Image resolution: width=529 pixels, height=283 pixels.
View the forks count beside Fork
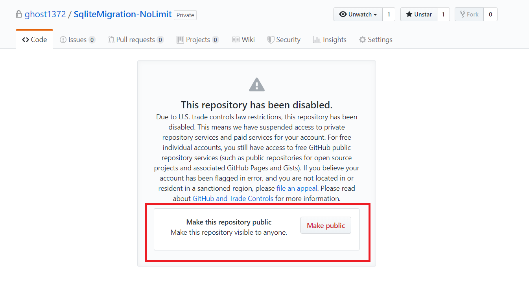click(x=490, y=15)
